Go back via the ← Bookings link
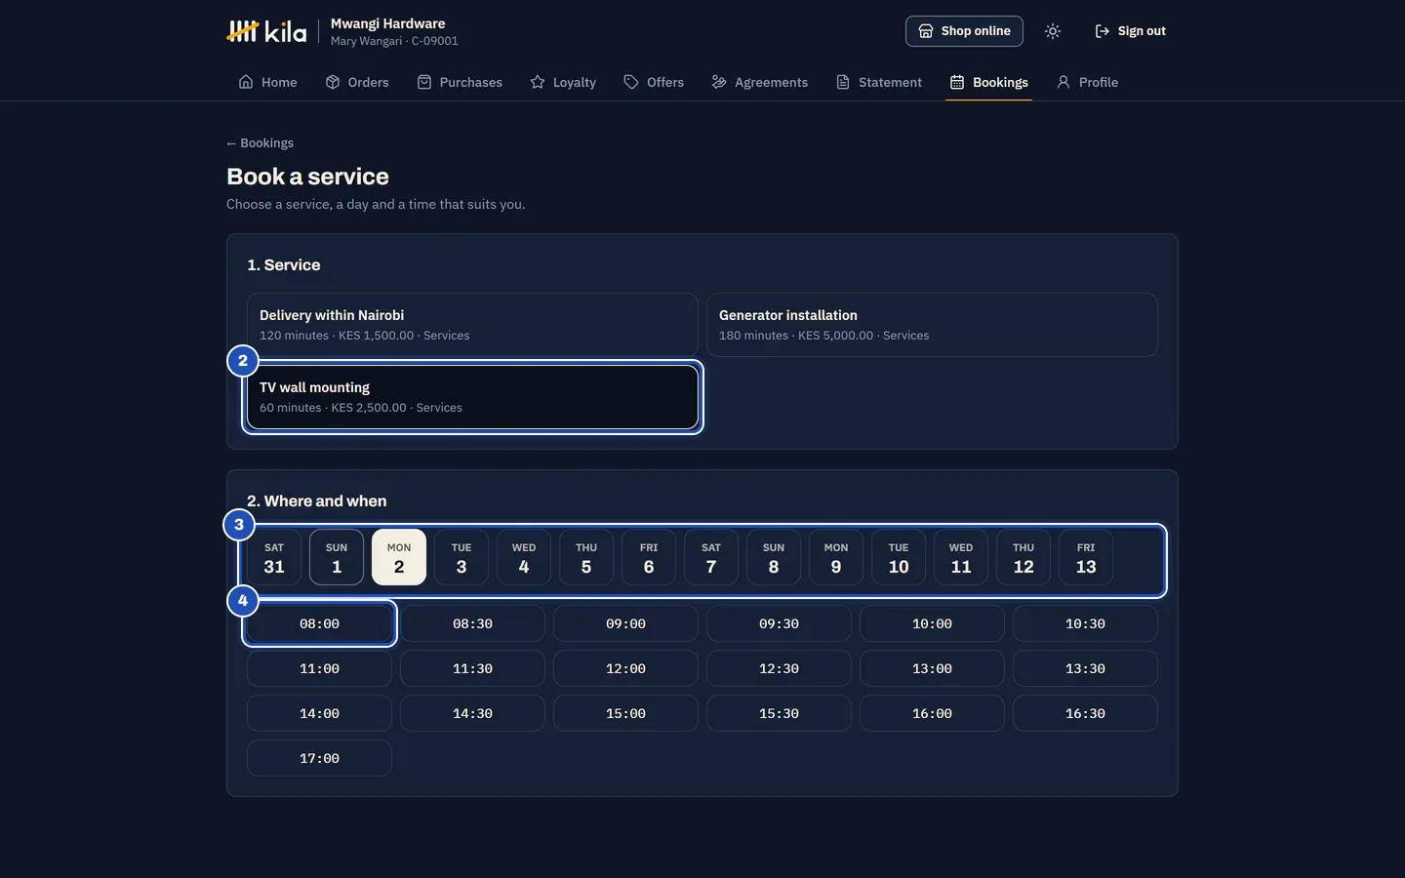The height and width of the screenshot is (878, 1405). (260, 142)
